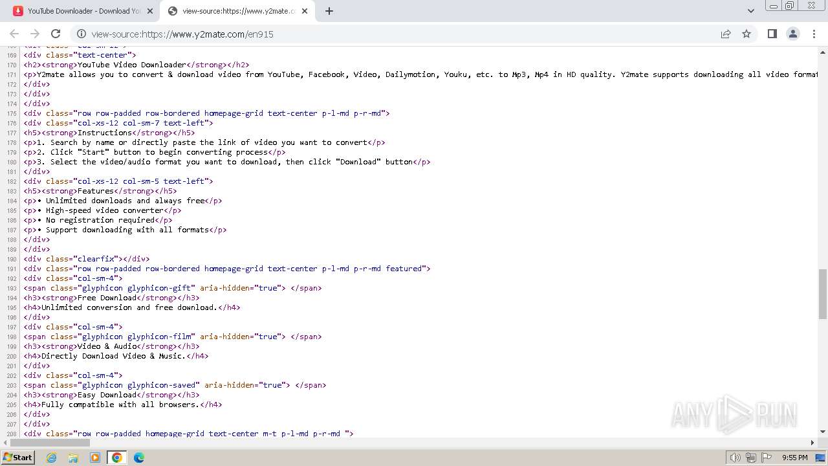Viewport: 828px width, 466px height.
Task: Go forward to the next page
Action: tap(35, 34)
